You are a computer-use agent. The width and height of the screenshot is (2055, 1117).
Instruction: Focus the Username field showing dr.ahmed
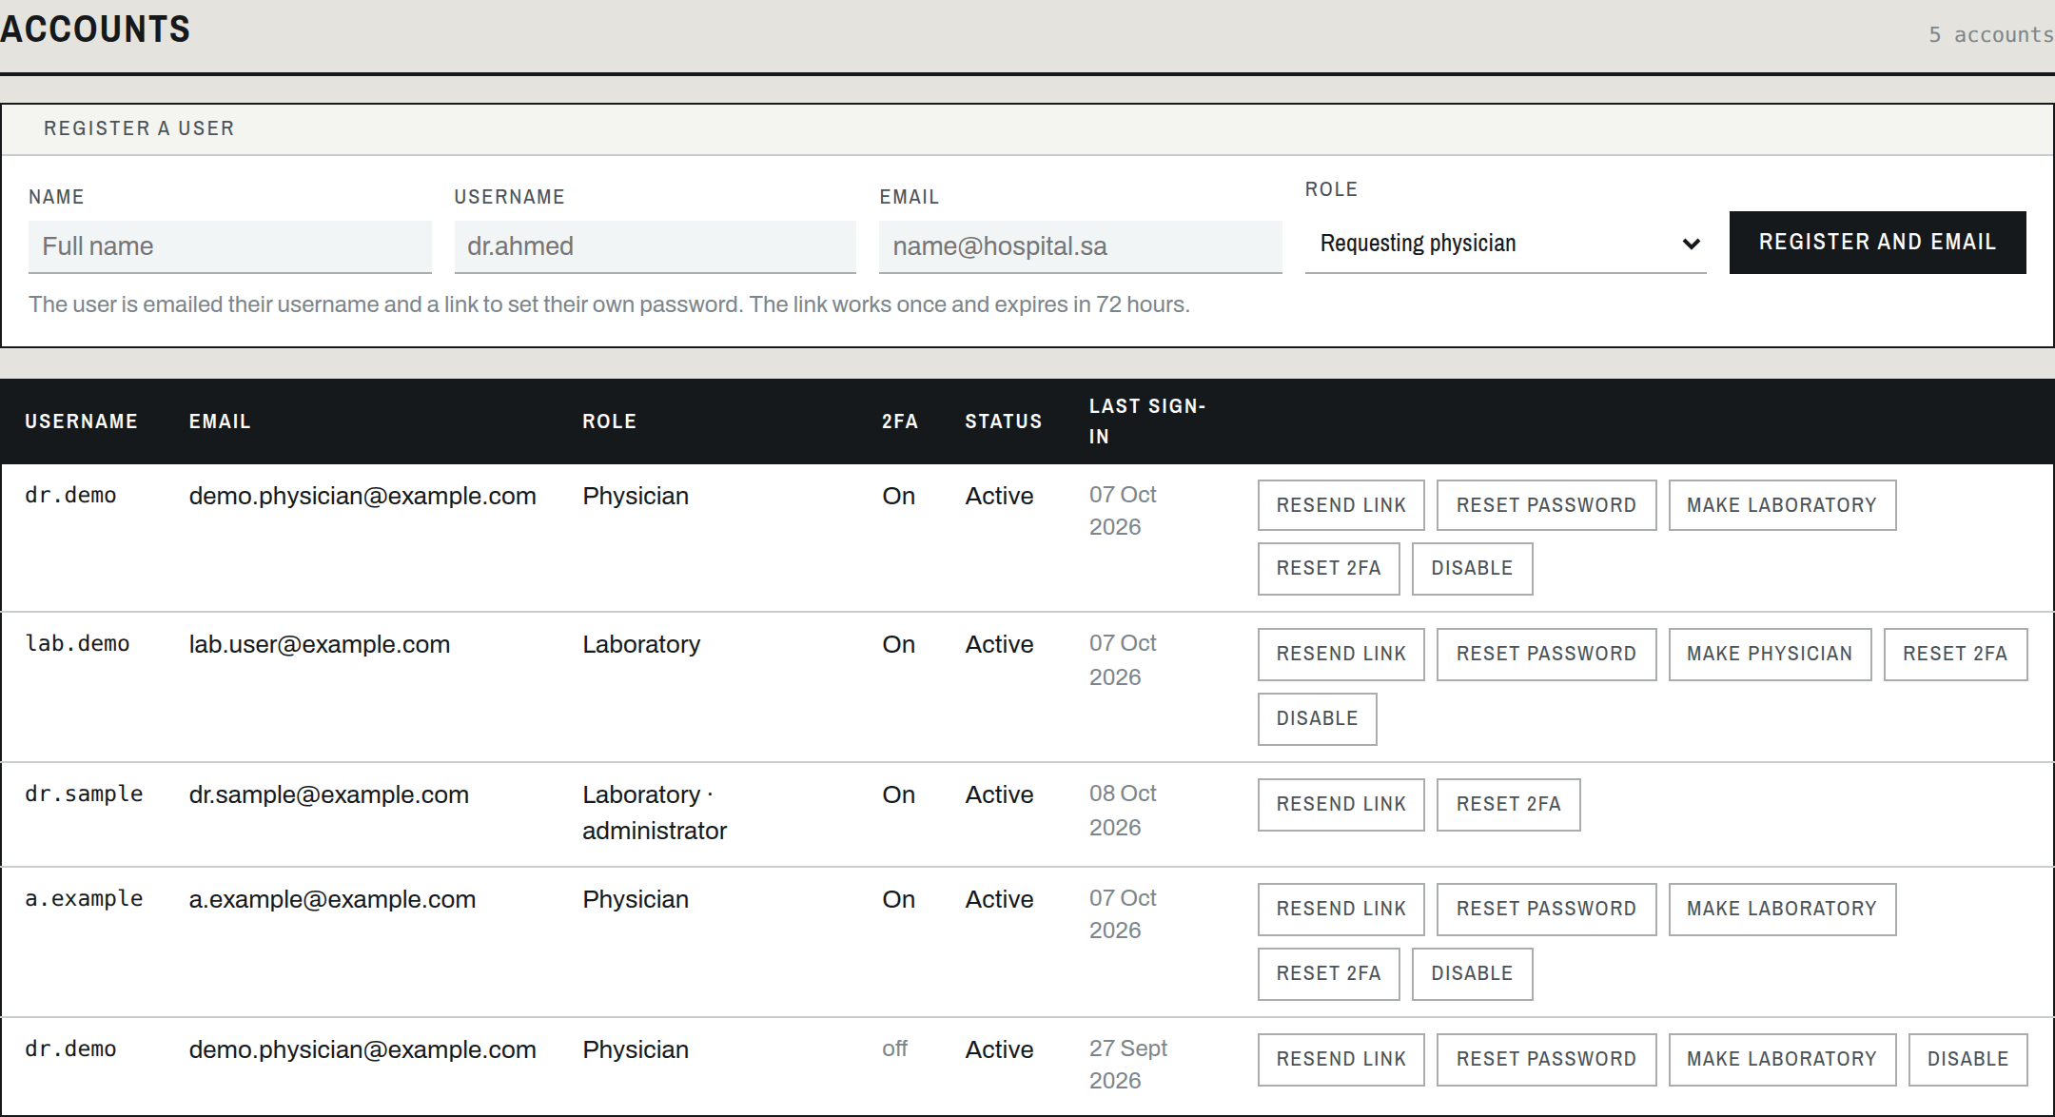click(x=655, y=246)
